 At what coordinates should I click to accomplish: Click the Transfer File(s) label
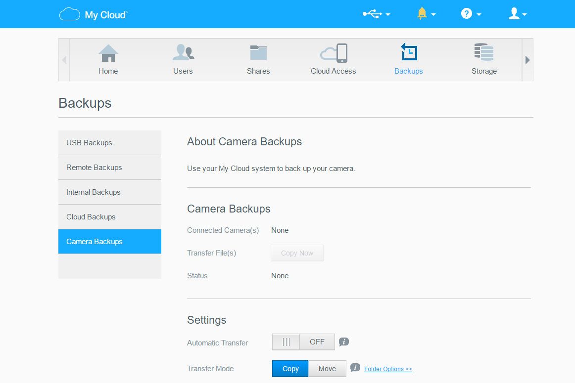click(212, 253)
